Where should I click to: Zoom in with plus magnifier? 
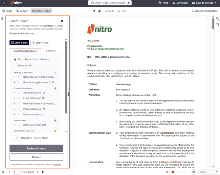pyautogui.click(x=194, y=172)
